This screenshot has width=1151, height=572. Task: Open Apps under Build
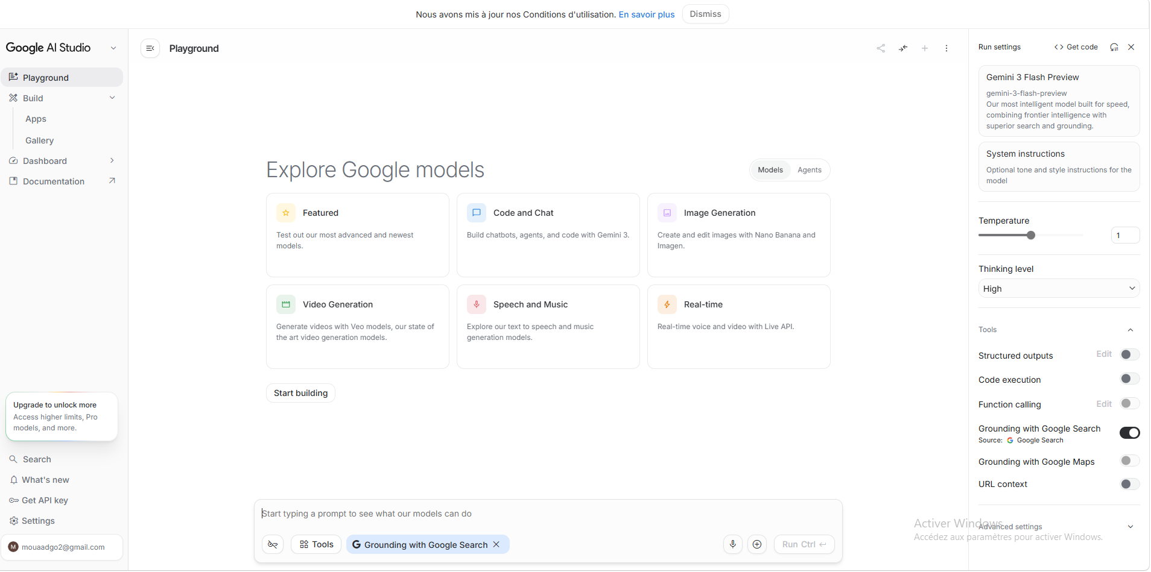(x=36, y=119)
